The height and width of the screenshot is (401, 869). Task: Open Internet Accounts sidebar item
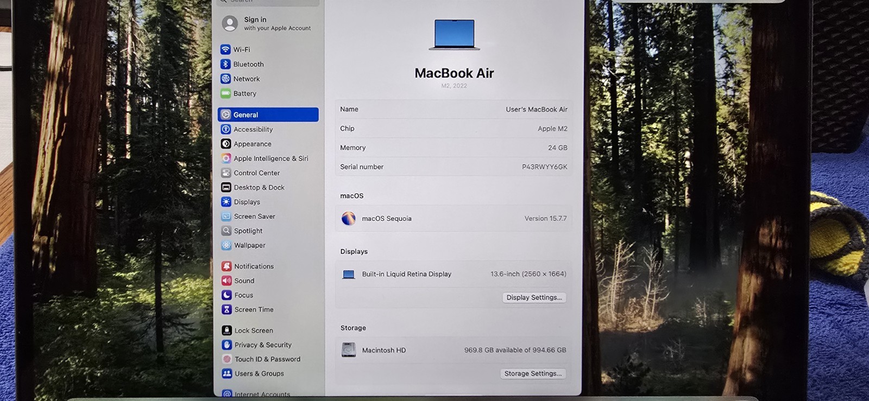(x=256, y=394)
